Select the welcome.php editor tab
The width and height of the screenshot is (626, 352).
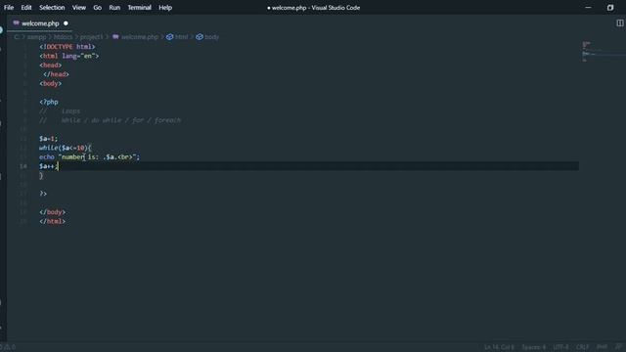(x=39, y=23)
